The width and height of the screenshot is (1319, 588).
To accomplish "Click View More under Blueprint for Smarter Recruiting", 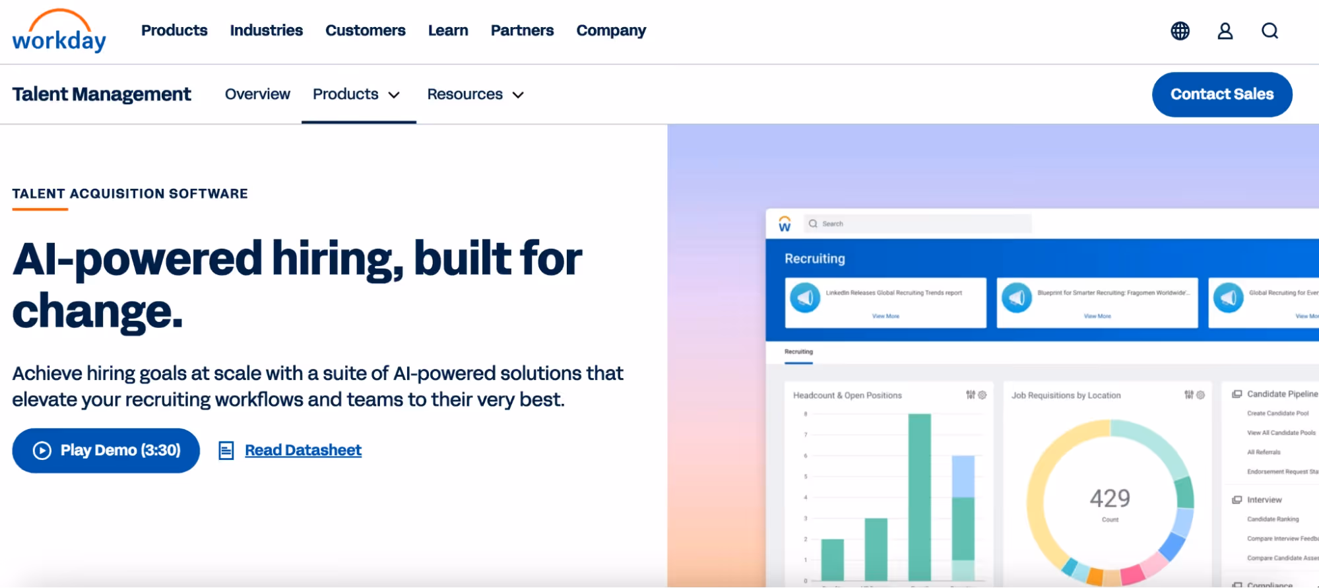I will tap(1097, 316).
